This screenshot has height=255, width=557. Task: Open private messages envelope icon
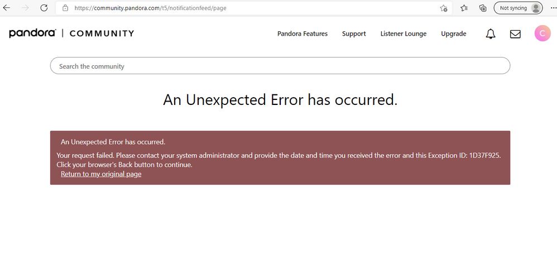515,34
